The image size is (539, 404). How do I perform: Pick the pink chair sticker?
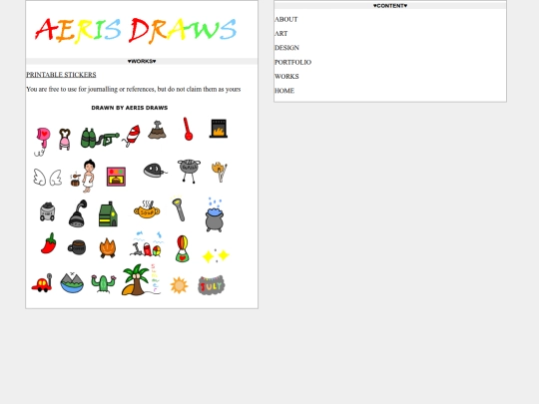coord(65,139)
